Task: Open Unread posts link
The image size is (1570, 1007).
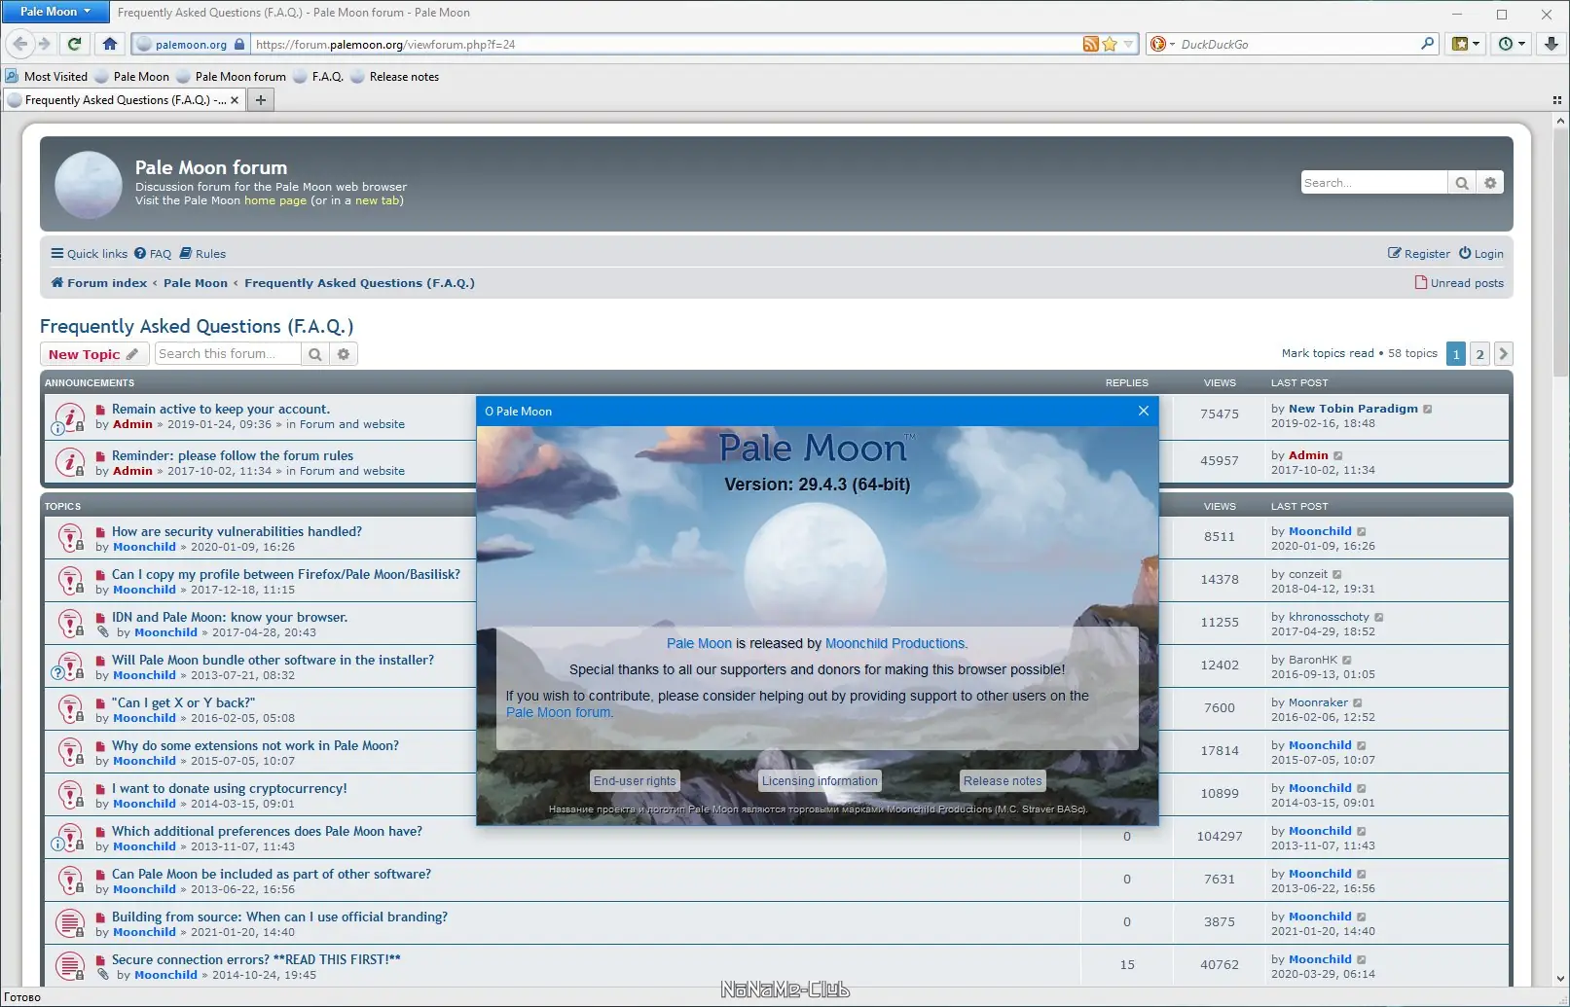Action: click(x=1459, y=283)
